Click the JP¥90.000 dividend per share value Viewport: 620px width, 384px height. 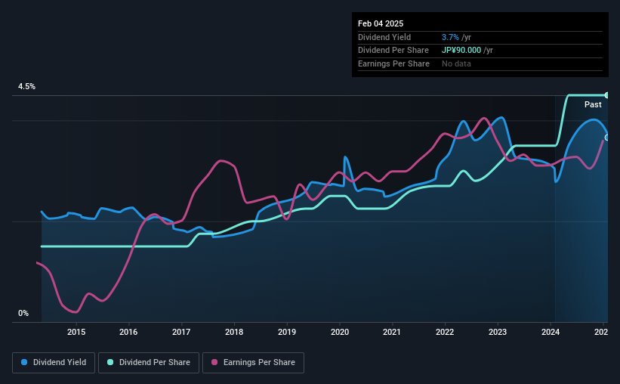(461, 51)
